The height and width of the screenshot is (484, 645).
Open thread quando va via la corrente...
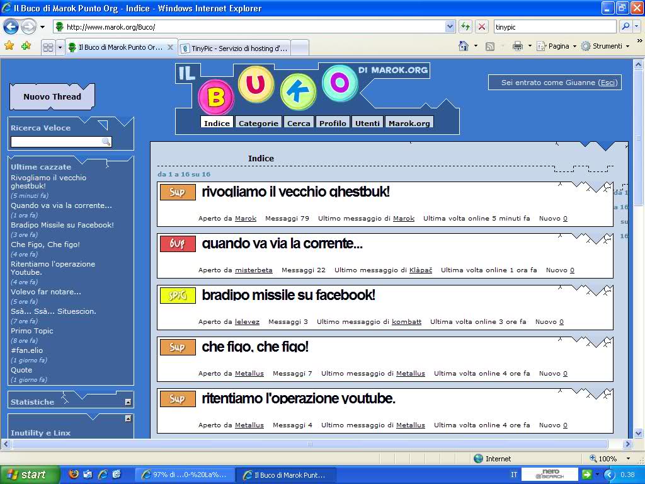tap(282, 243)
